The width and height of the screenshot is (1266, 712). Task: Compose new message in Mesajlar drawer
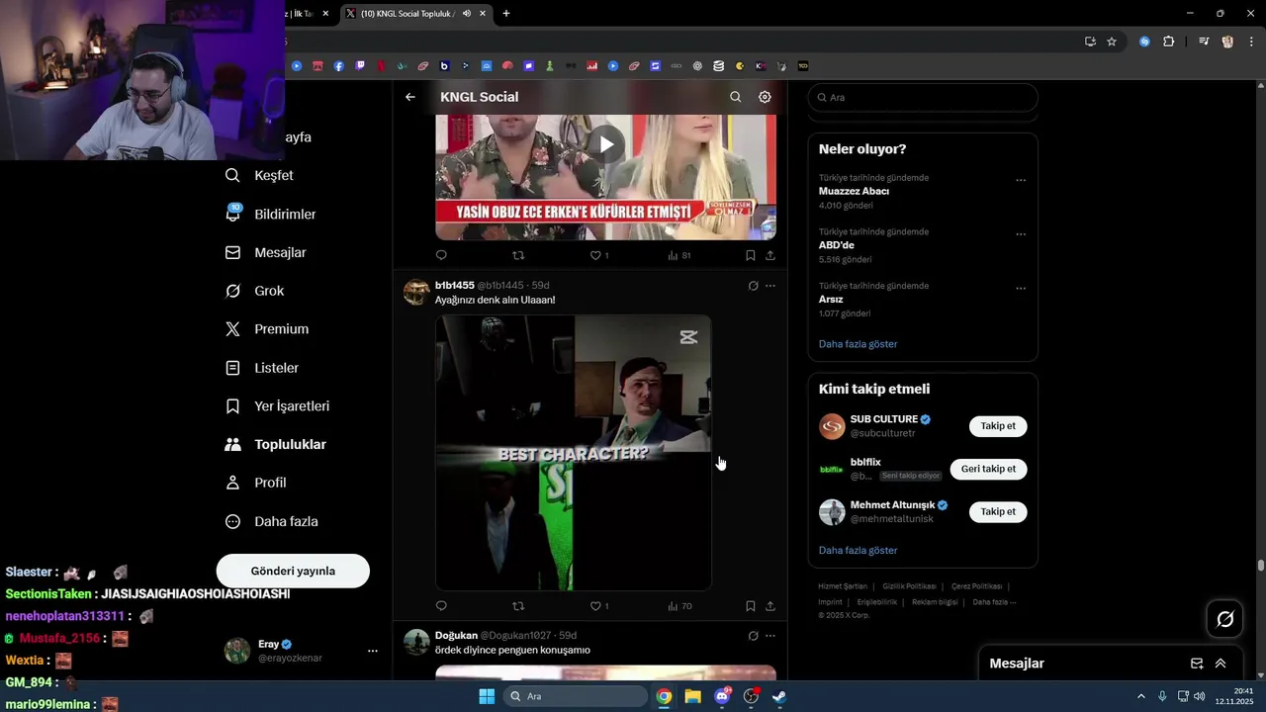pos(1197,664)
